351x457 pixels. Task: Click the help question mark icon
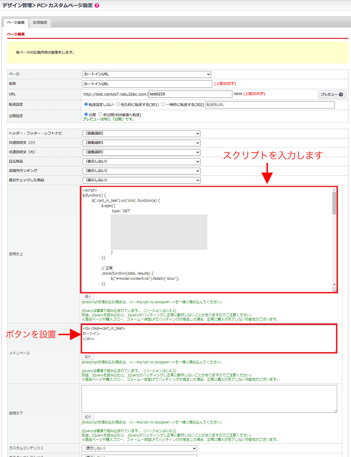pyautogui.click(x=97, y=5)
